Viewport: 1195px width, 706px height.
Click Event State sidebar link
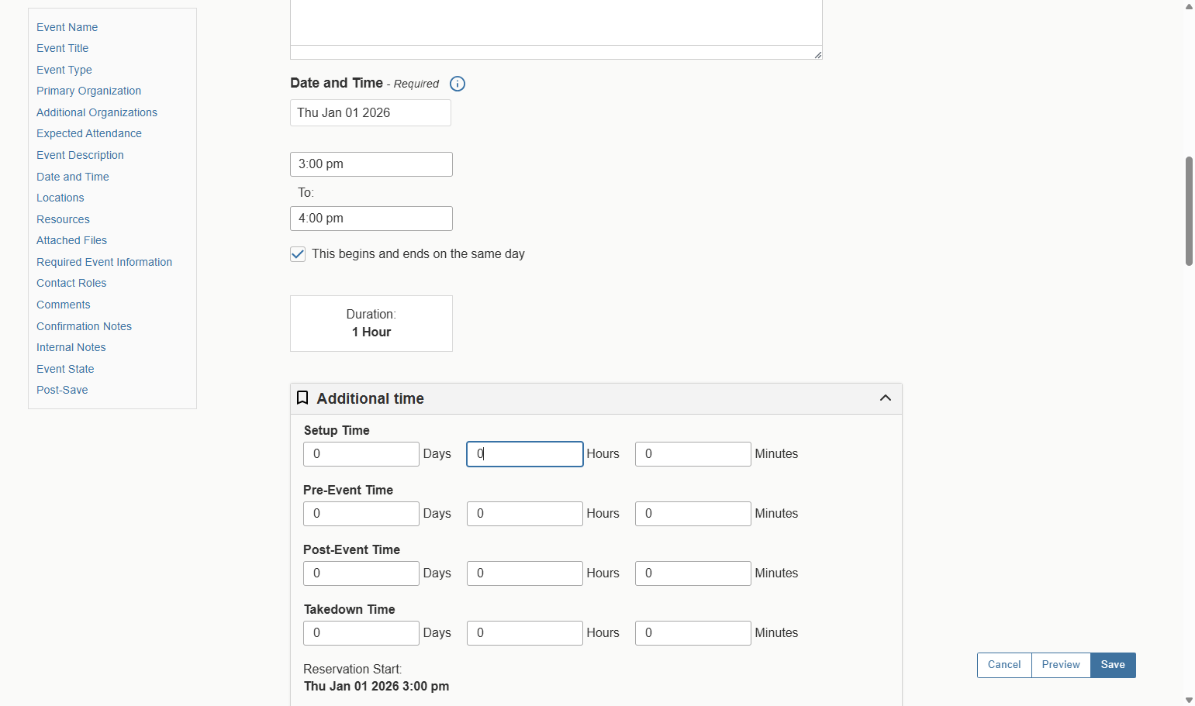pyautogui.click(x=65, y=369)
